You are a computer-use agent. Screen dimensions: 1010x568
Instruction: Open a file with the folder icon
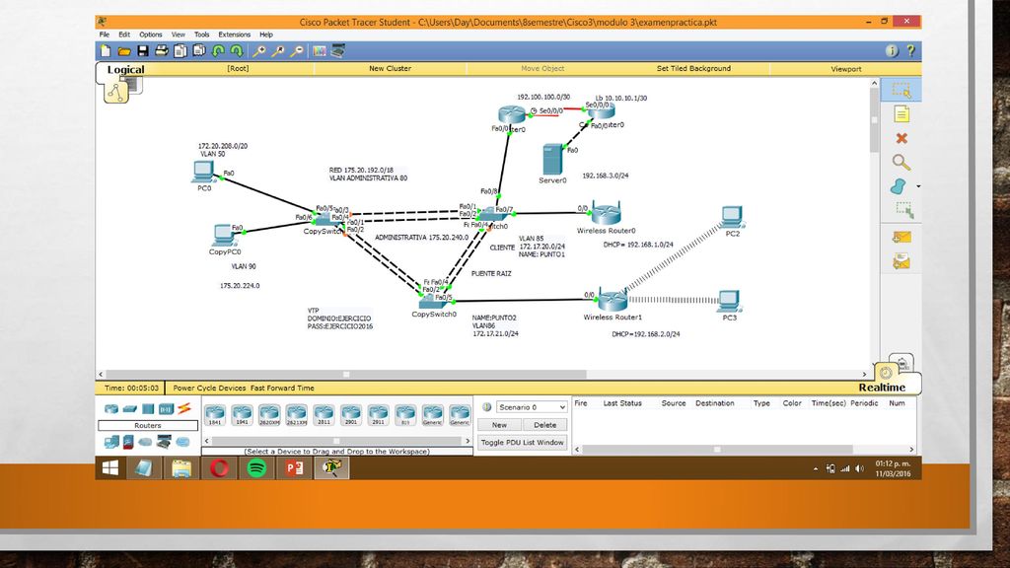124,51
